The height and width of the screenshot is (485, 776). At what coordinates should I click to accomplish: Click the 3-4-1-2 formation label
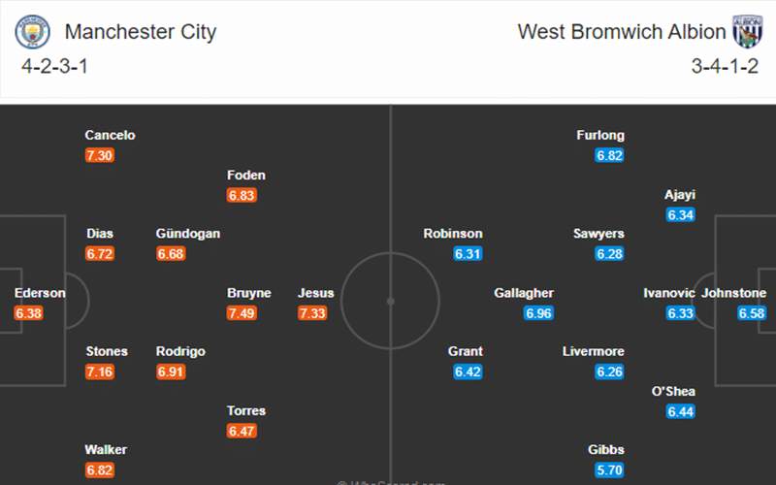(x=725, y=66)
